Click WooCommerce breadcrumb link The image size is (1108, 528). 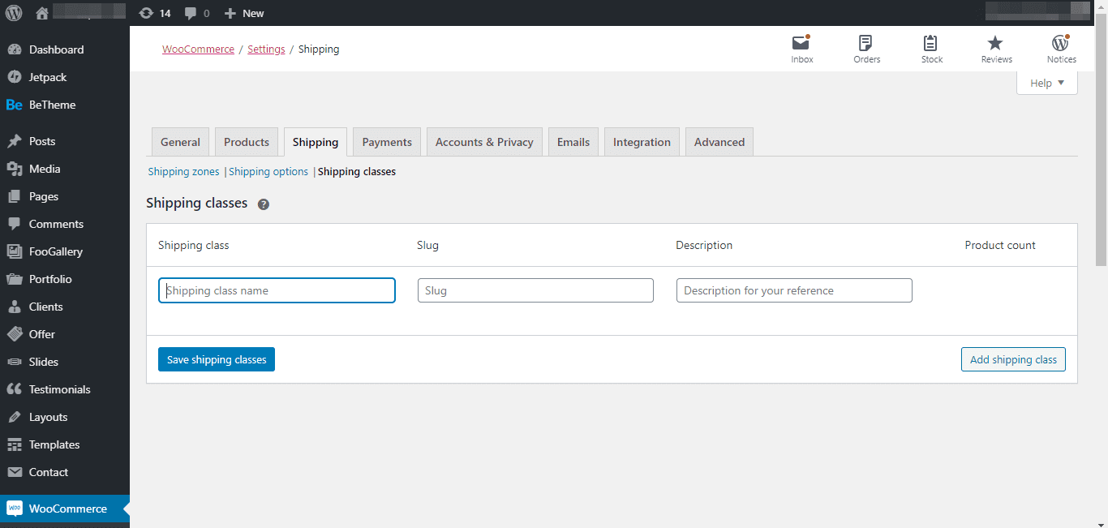tap(198, 49)
